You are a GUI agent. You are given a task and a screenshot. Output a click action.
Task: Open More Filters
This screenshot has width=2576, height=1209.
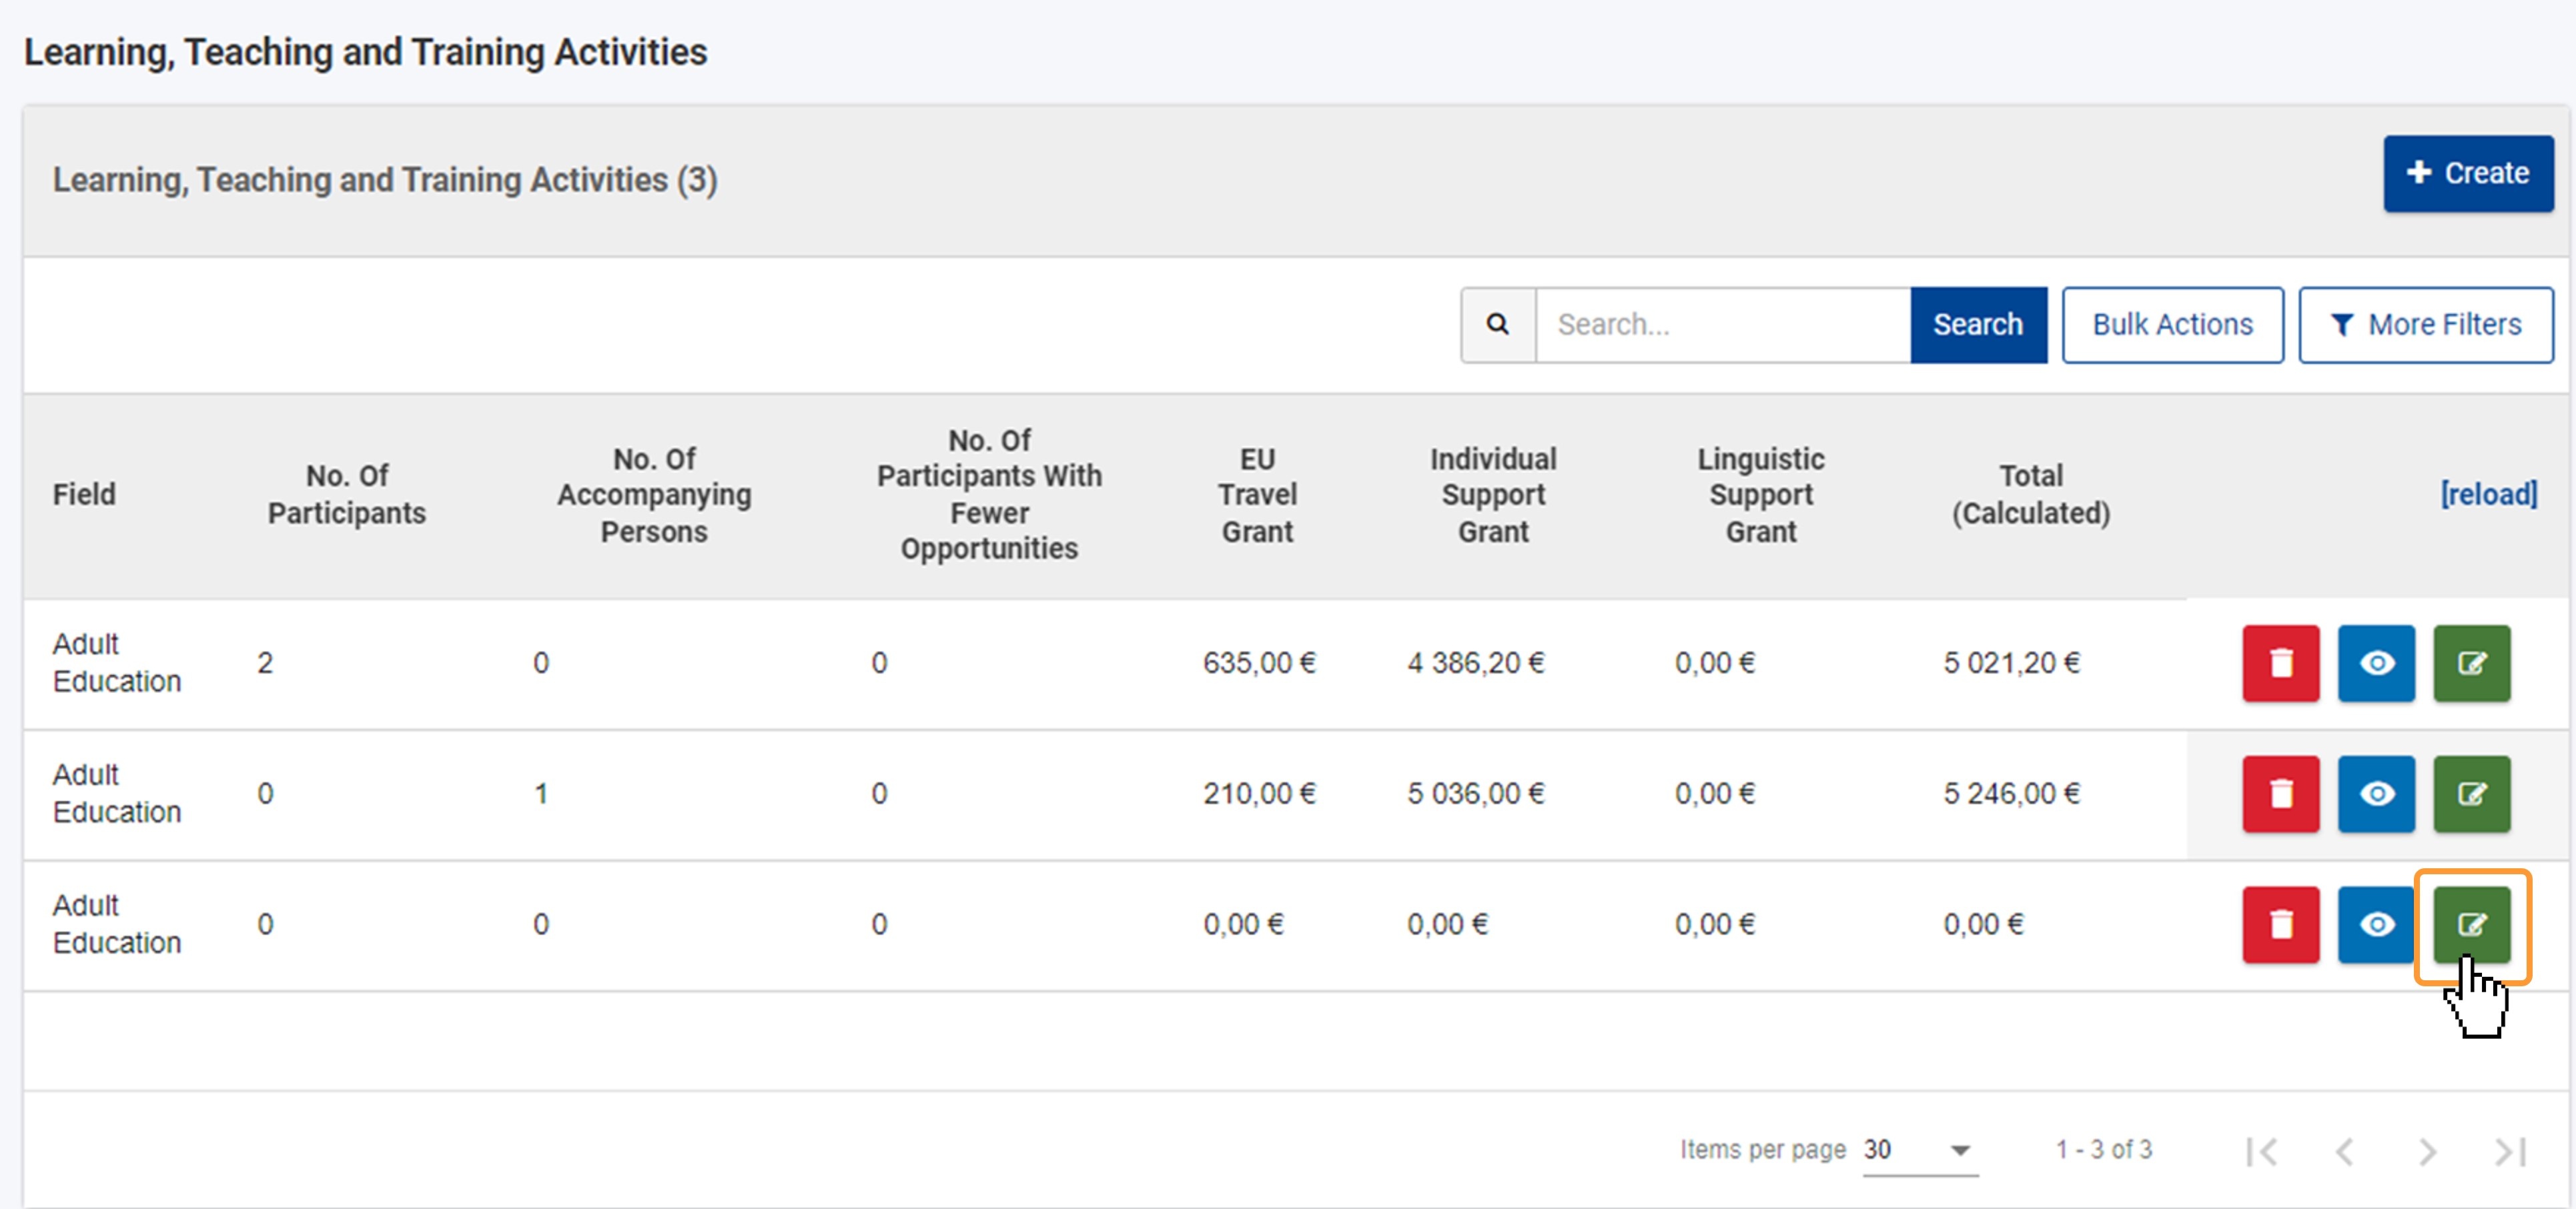pyautogui.click(x=2425, y=325)
